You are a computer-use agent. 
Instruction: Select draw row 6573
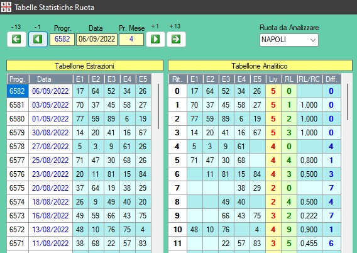pyautogui.click(x=79, y=216)
